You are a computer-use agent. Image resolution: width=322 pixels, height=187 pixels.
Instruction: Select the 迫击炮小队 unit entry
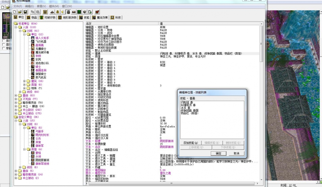click(x=42, y=63)
